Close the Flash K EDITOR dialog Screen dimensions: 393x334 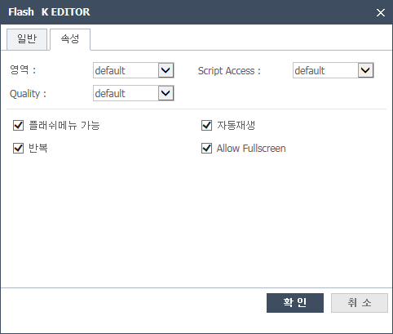(381, 12)
